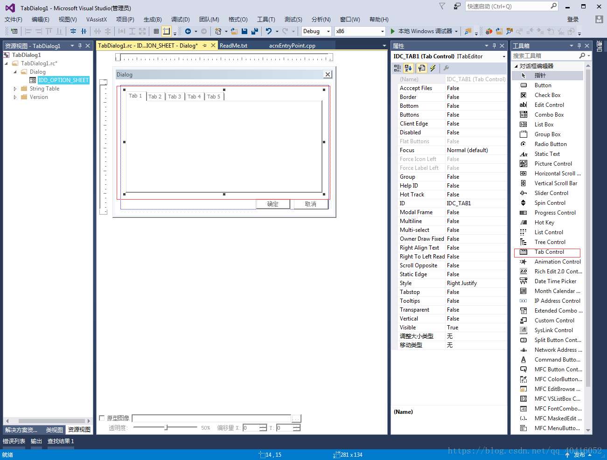Click the 透明度 transparency slider

[165, 427]
